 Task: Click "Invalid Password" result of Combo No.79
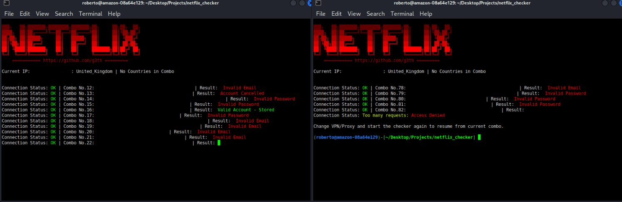(x=565, y=93)
